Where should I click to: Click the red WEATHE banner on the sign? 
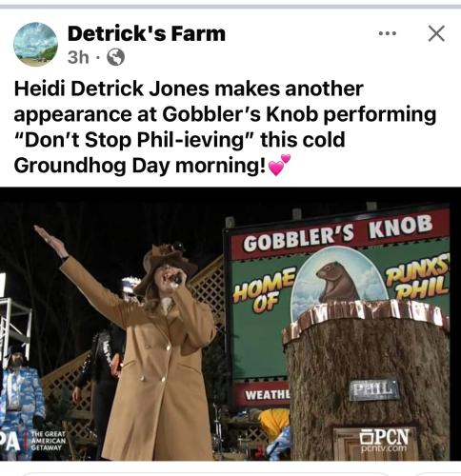[x=262, y=394]
